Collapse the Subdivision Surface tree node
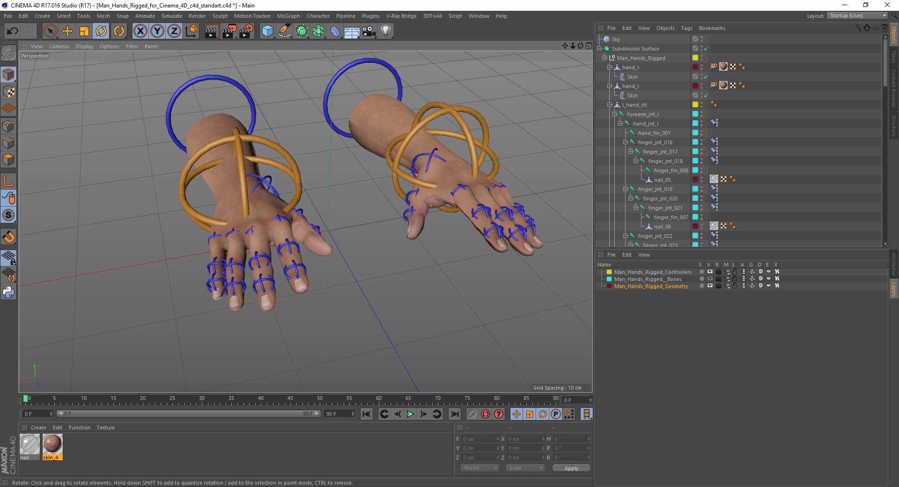Image resolution: width=899 pixels, height=487 pixels. 599,48
